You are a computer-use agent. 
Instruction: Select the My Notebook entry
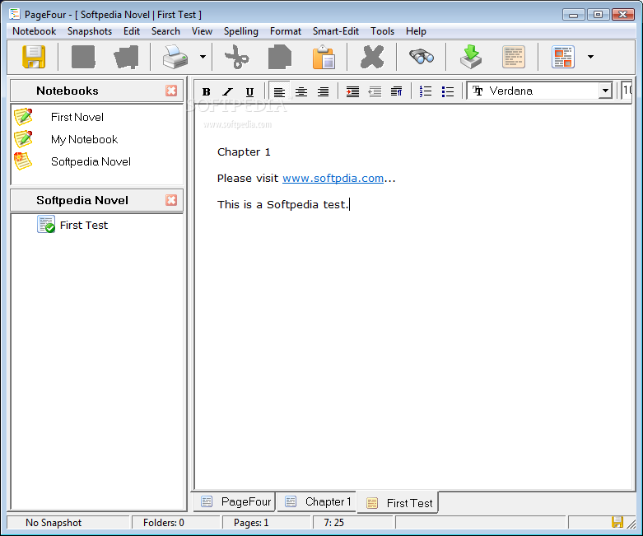click(x=85, y=139)
